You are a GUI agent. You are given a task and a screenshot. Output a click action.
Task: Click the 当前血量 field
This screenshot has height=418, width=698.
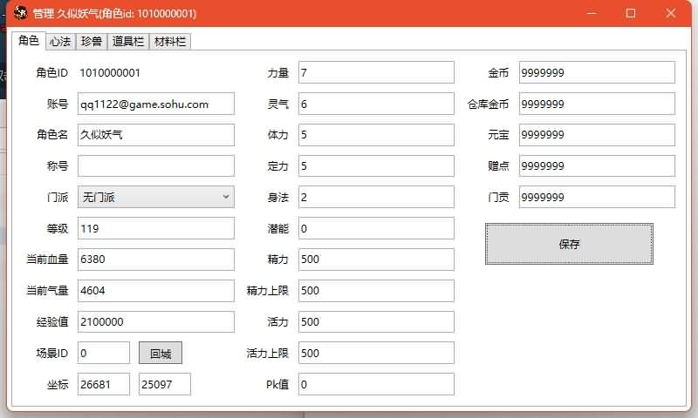pos(156,260)
